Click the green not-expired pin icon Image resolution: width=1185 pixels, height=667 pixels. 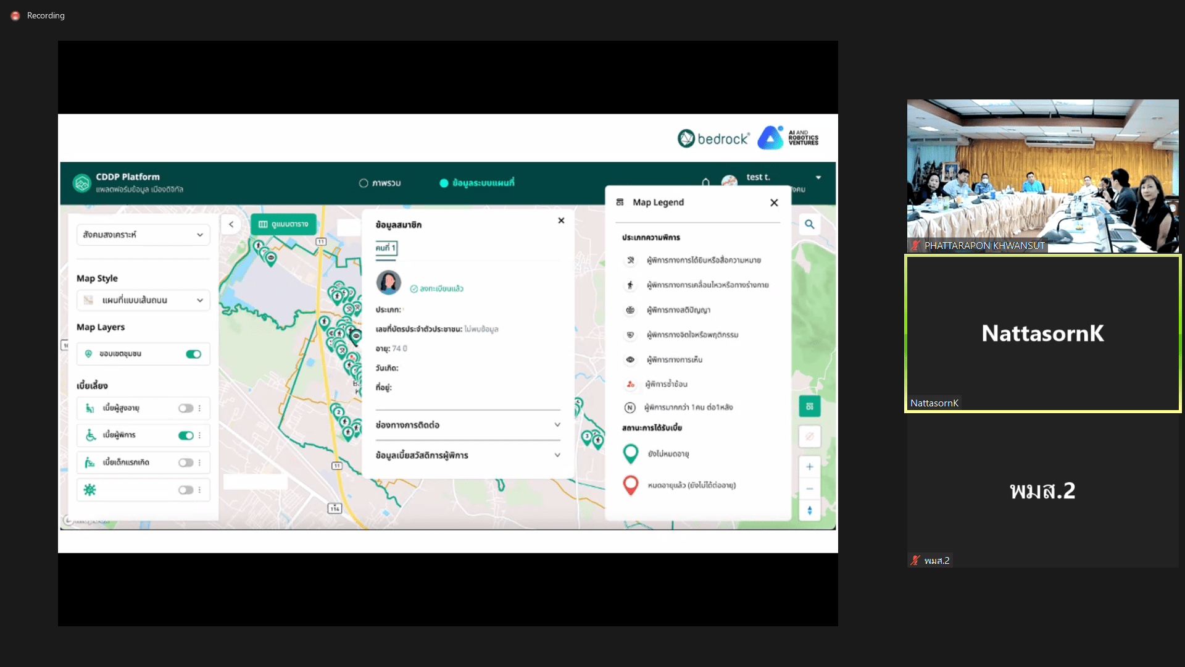tap(630, 454)
